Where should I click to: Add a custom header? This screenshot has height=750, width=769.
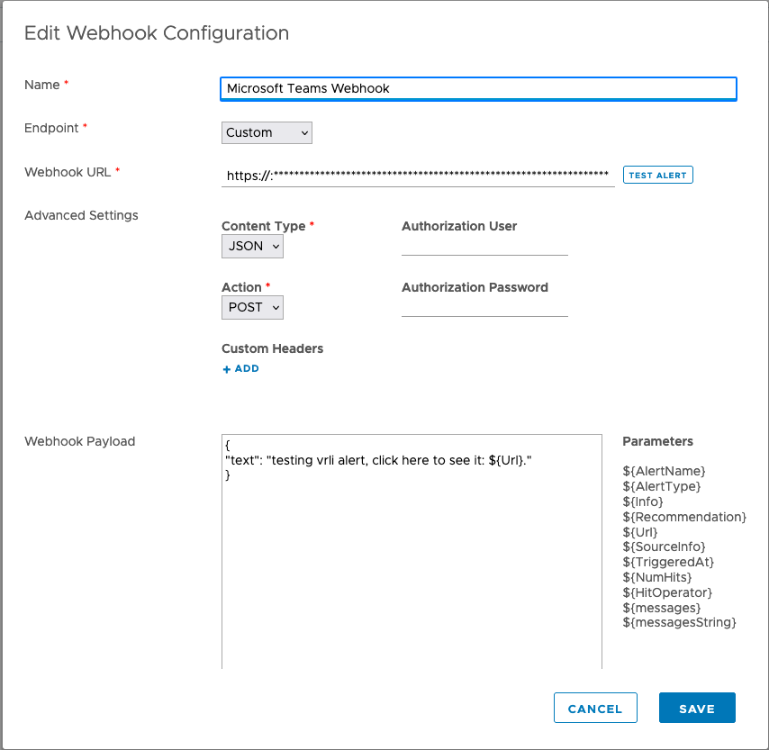240,369
